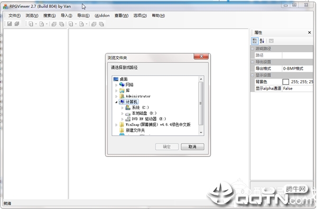This screenshot has height=209, width=317.
Task: Open the 帮助(H) menu
Action: pyautogui.click(x=158, y=15)
